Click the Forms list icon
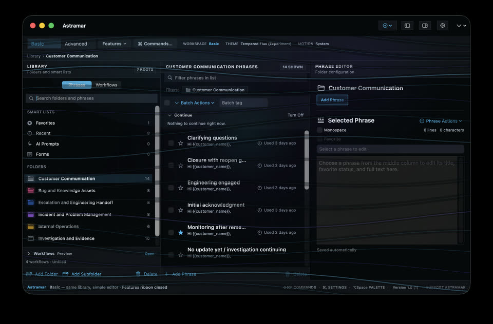493x324 pixels. (30, 154)
